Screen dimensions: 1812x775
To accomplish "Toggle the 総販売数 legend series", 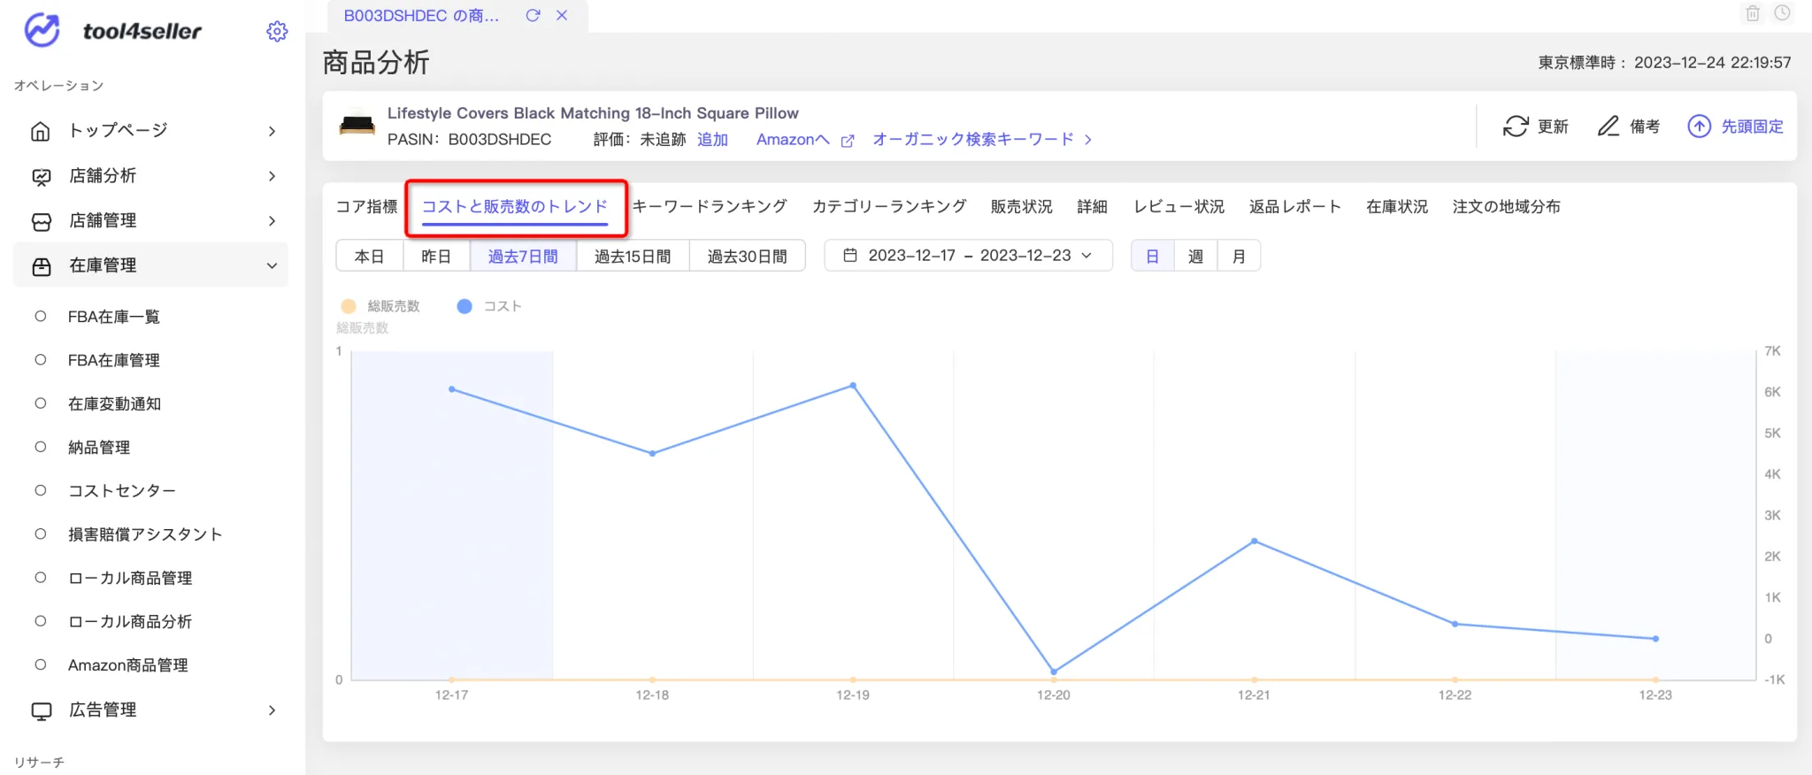I will (380, 306).
